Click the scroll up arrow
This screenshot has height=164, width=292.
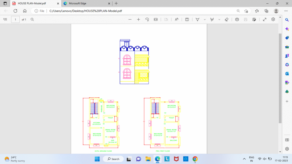tap(280, 17)
